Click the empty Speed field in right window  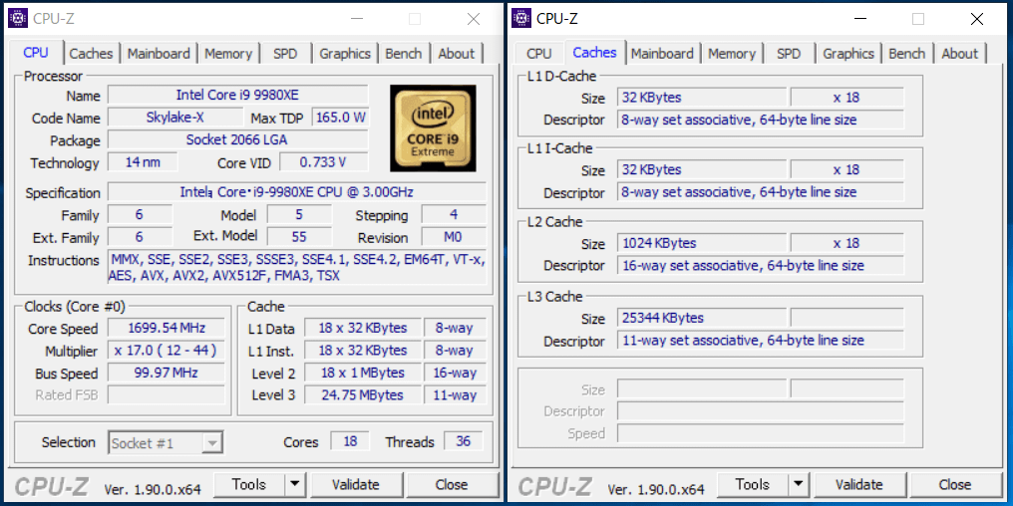(x=761, y=433)
